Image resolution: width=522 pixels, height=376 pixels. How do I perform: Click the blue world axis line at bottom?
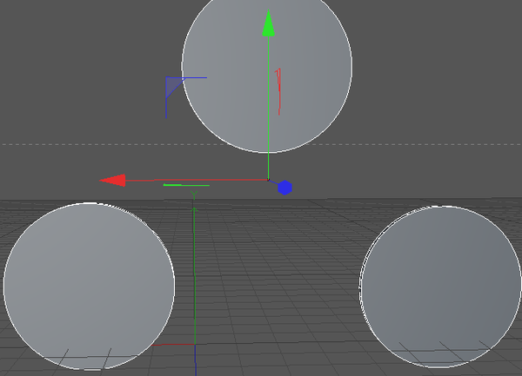click(196, 360)
